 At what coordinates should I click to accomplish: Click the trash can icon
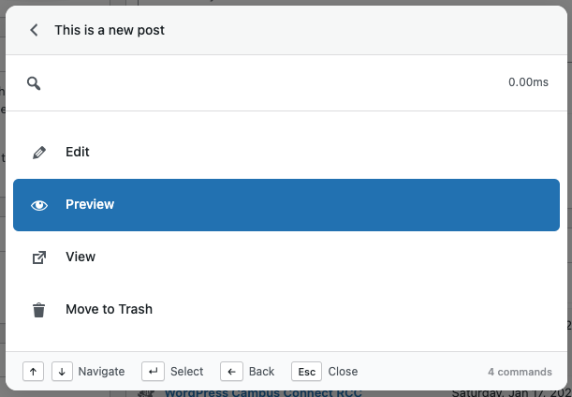pyautogui.click(x=39, y=310)
